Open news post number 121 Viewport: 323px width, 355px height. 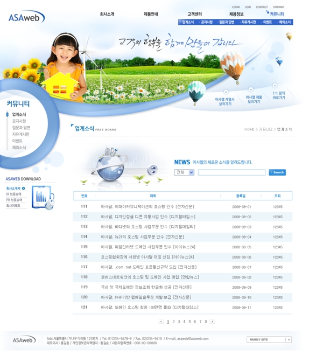pos(150,307)
